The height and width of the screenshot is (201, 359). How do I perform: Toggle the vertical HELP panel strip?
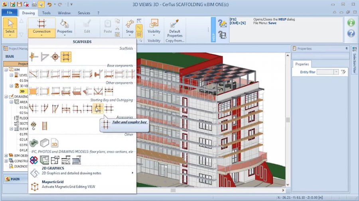213,30
